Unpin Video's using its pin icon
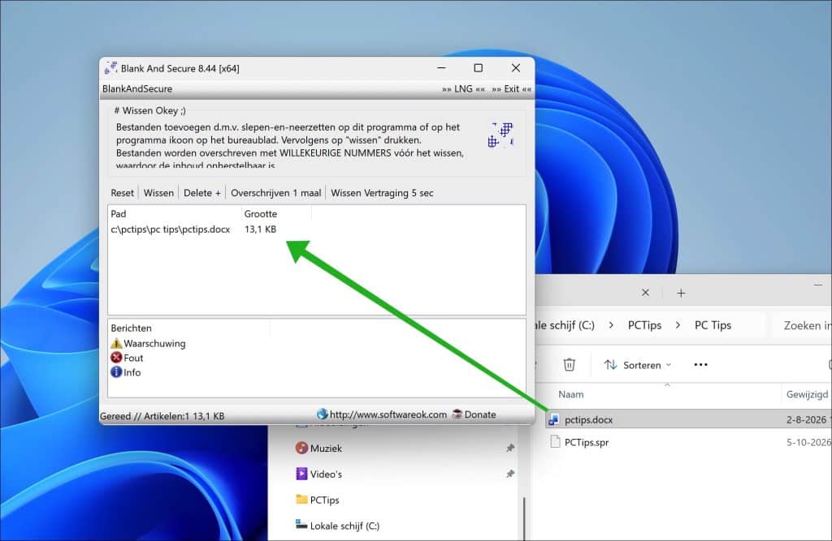 click(510, 474)
